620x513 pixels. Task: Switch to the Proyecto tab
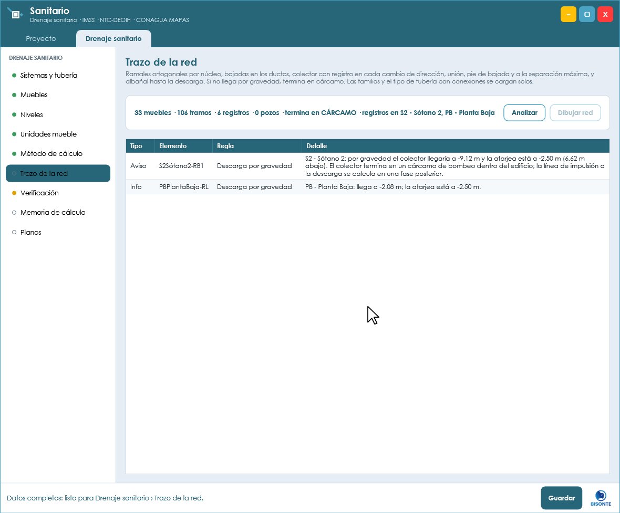pyautogui.click(x=41, y=38)
